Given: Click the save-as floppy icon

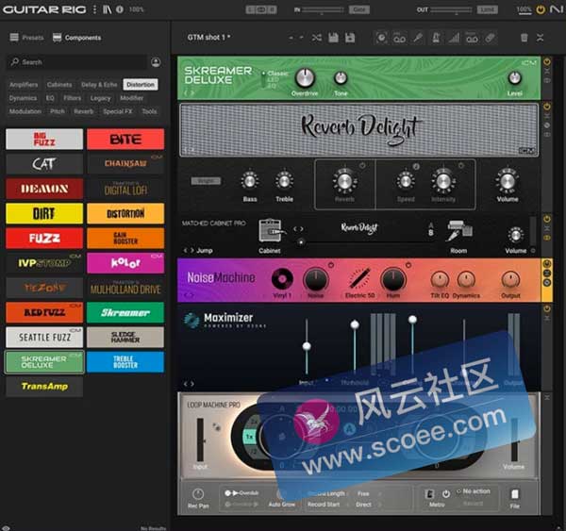Looking at the screenshot, I should pyautogui.click(x=350, y=38).
